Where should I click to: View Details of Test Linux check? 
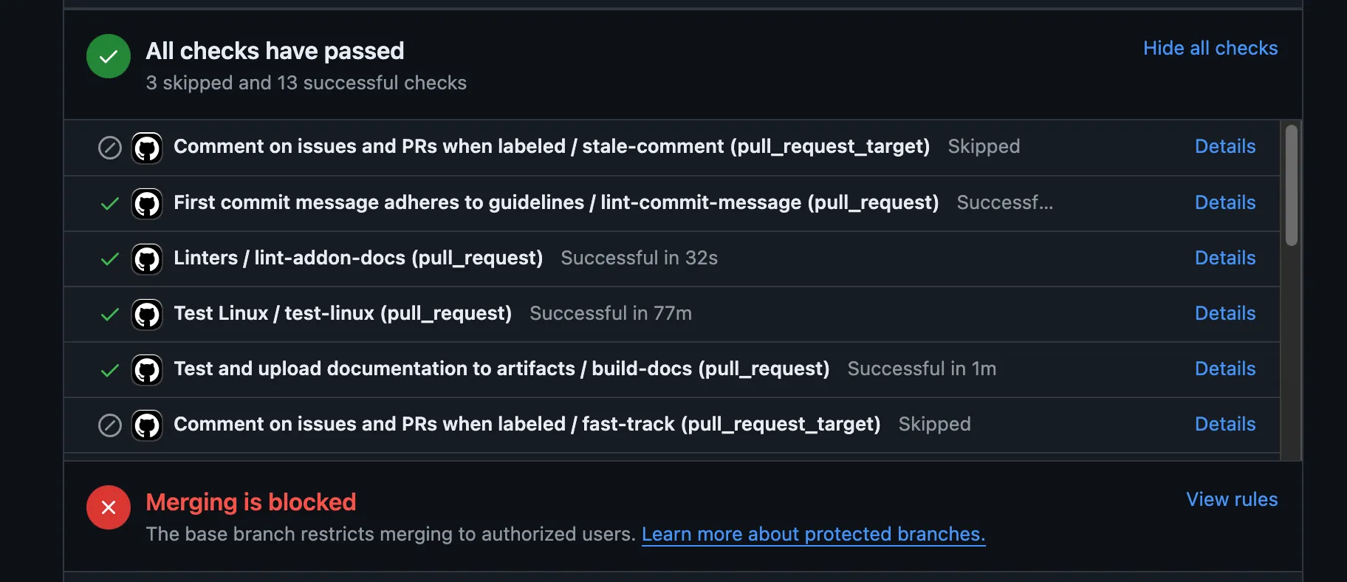pos(1225,313)
